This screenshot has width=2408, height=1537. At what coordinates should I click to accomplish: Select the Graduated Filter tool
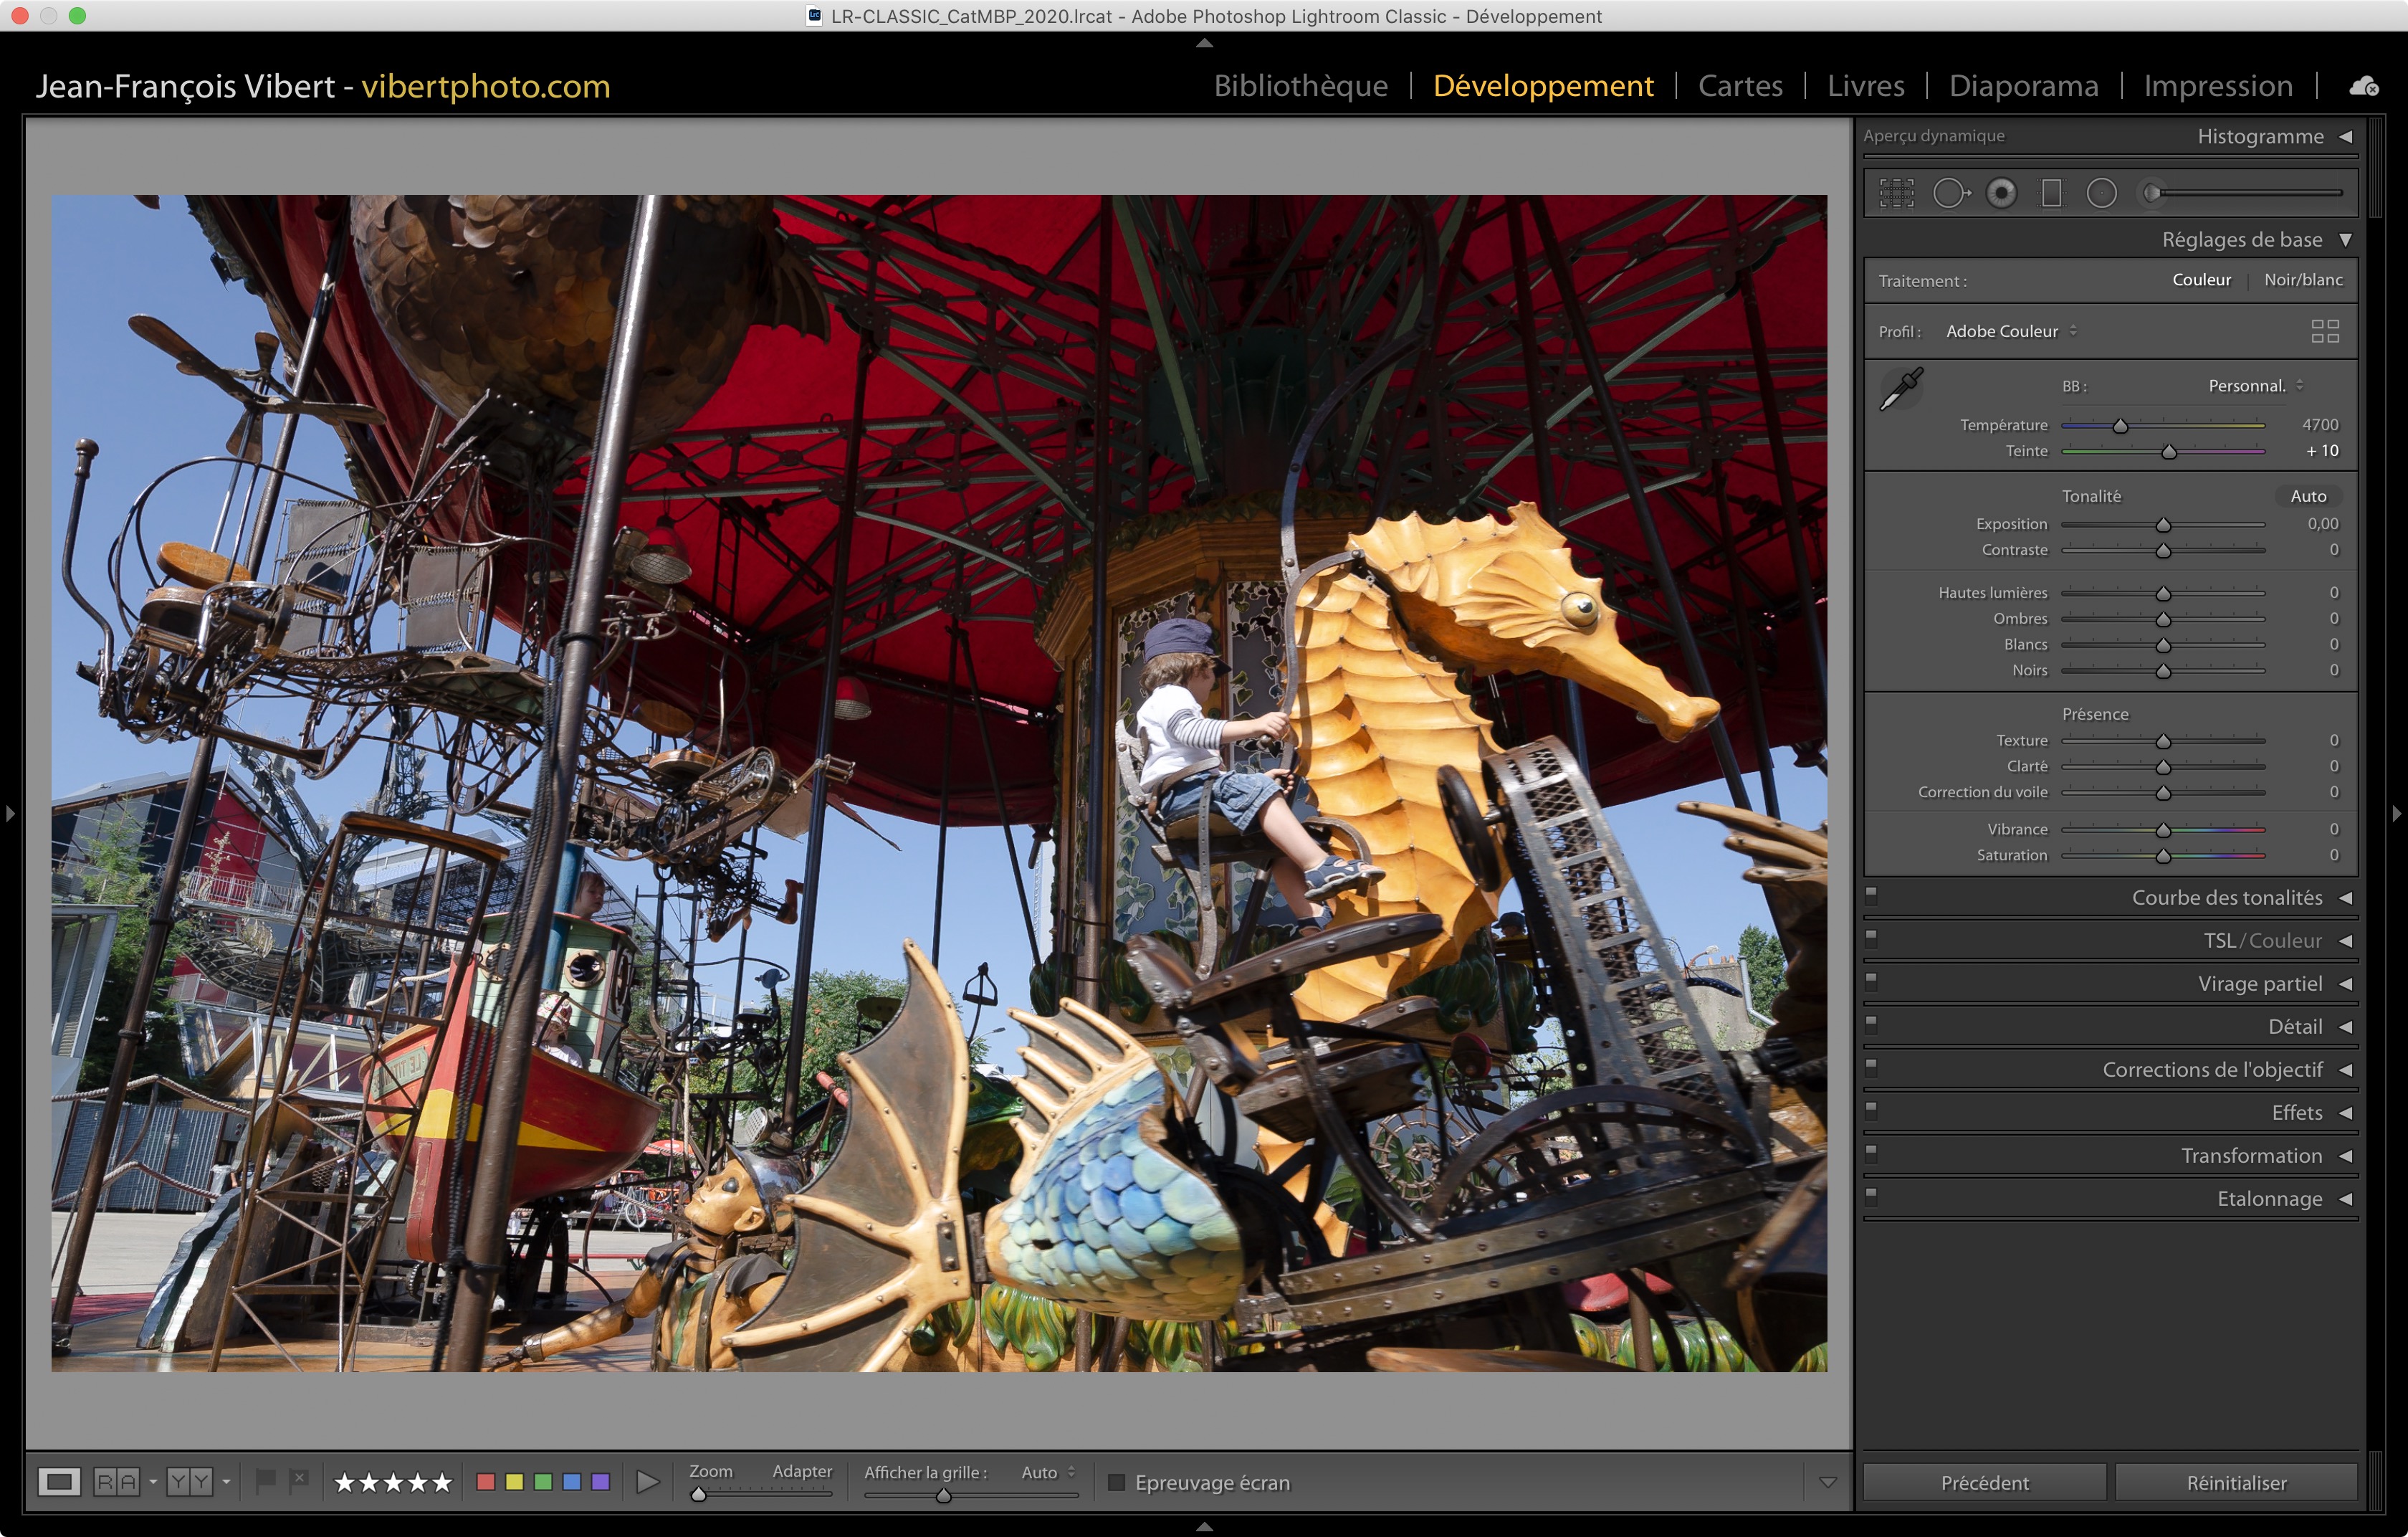[2051, 193]
